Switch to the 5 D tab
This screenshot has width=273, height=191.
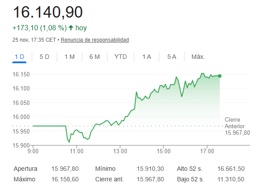point(44,57)
